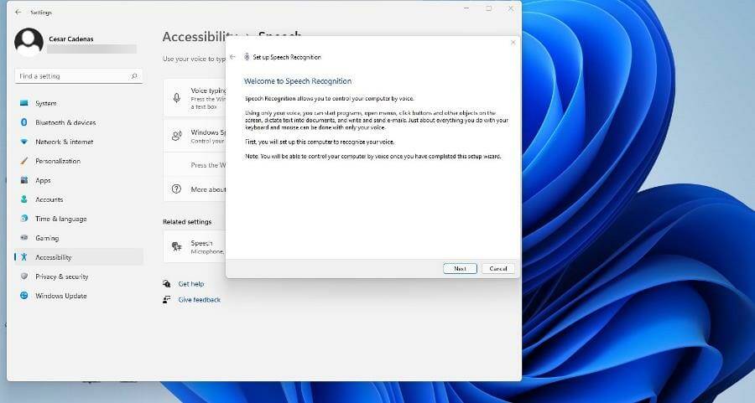The width and height of the screenshot is (755, 403).
Task: Click Accessibility breadcrumb heading
Action: tap(200, 37)
